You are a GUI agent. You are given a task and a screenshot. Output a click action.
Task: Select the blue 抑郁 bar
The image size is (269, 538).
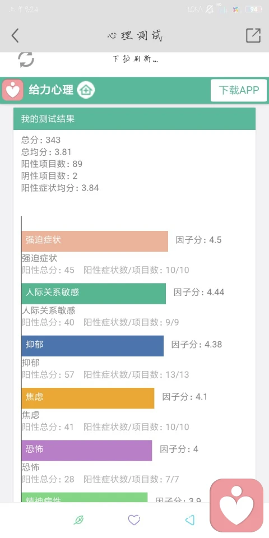tap(92, 346)
